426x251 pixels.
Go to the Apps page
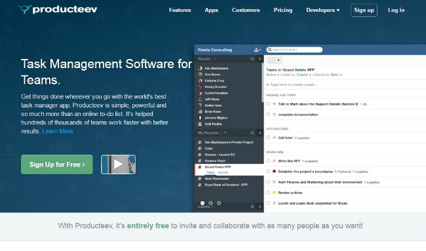point(212,10)
